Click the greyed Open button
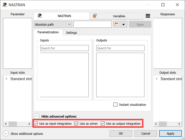The width and height of the screenshot is (185, 140). [140, 24]
